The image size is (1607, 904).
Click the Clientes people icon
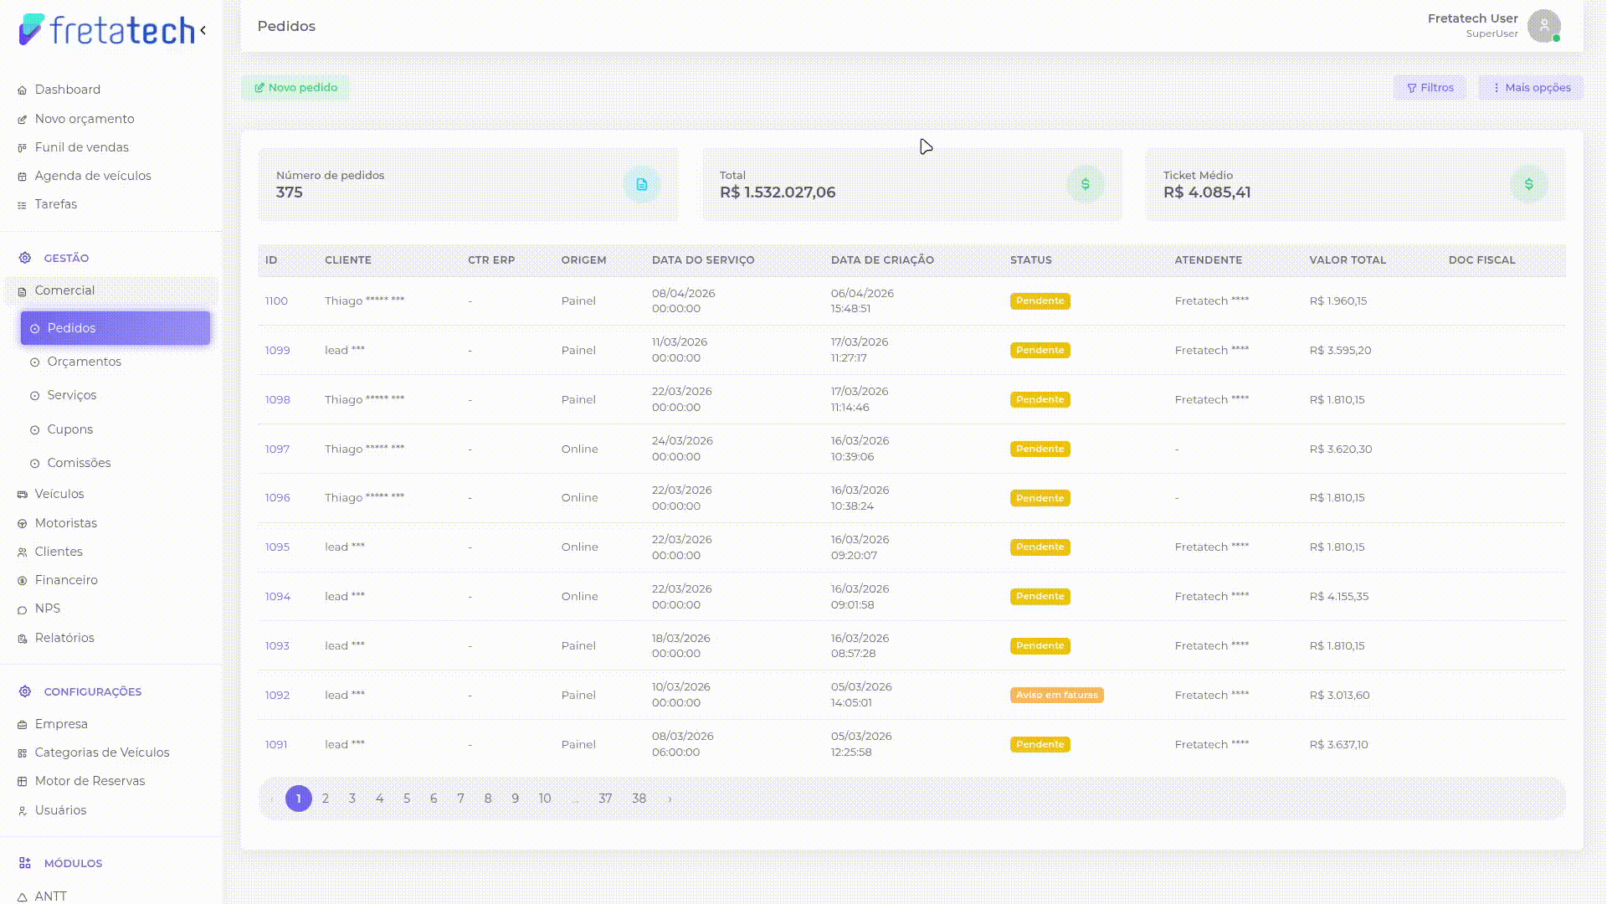click(x=23, y=552)
